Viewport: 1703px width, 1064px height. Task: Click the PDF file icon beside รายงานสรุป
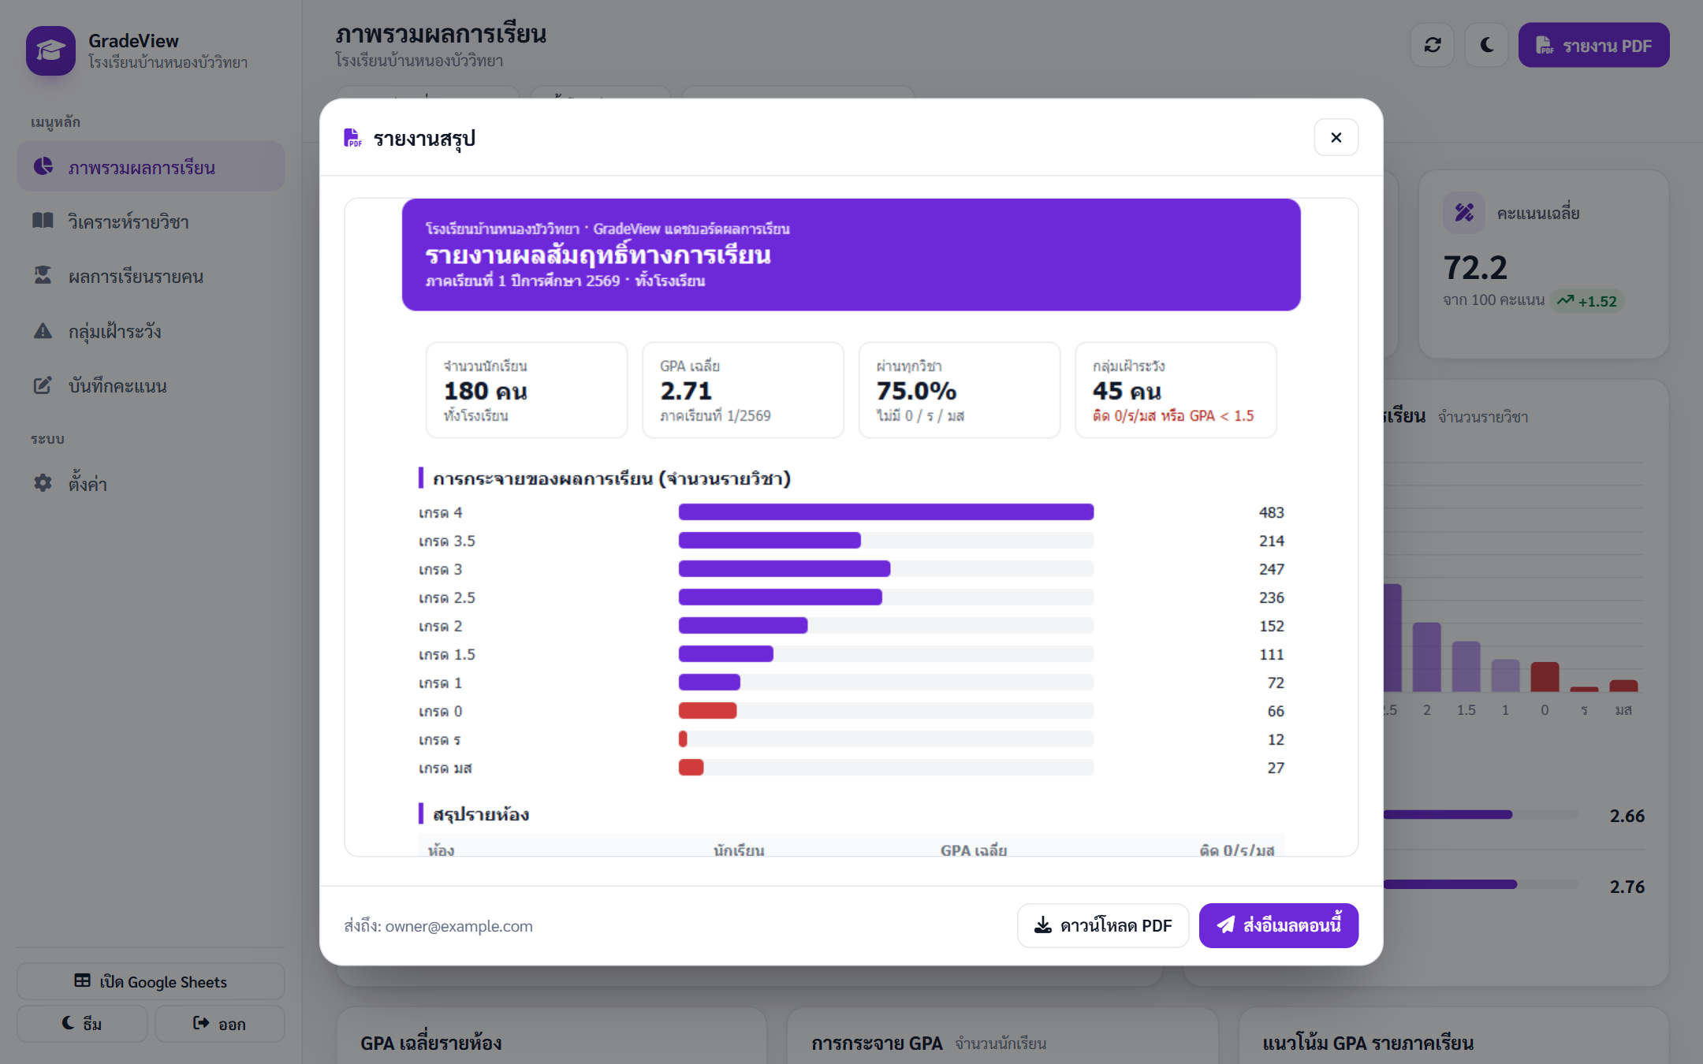[352, 138]
